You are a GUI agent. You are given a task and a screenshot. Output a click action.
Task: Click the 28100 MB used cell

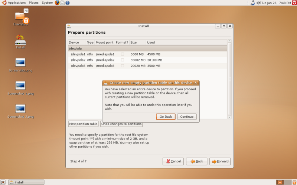155,60
